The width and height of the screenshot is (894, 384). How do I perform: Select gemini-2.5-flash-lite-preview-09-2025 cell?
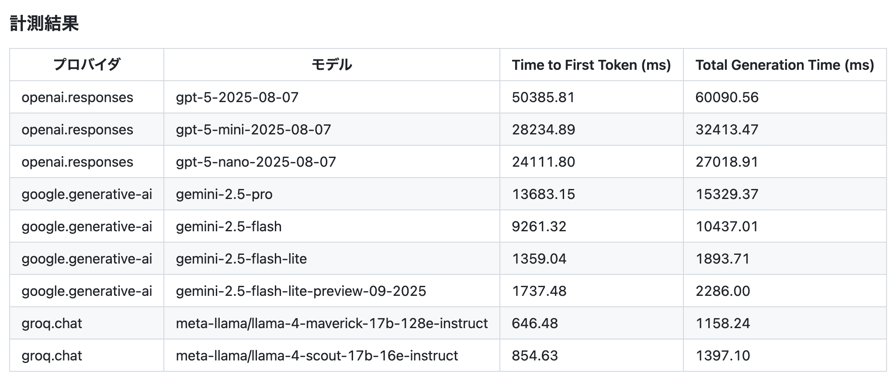301,291
